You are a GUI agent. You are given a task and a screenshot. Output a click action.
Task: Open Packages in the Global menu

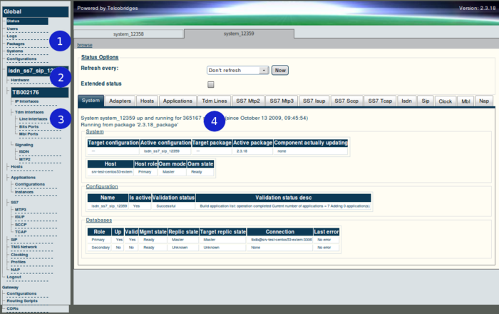tap(16, 44)
